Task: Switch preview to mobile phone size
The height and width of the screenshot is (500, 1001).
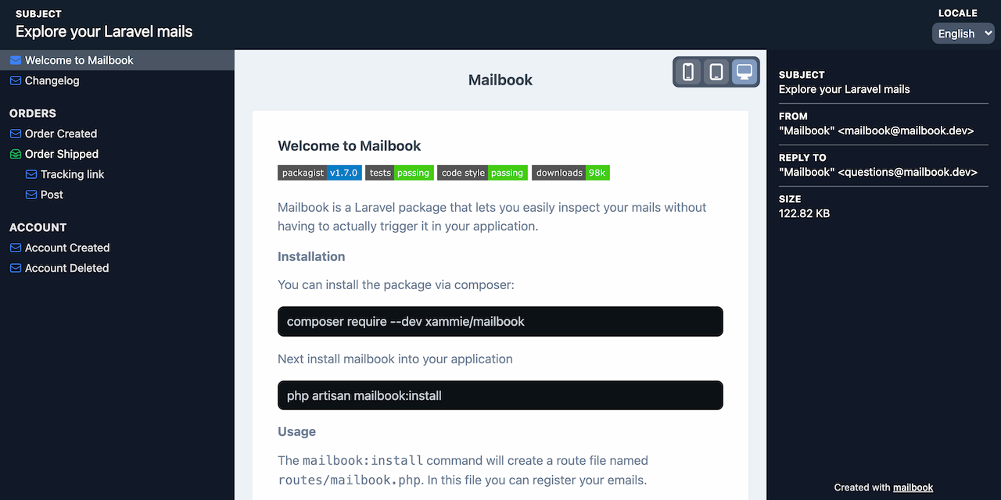Action: [x=688, y=72]
